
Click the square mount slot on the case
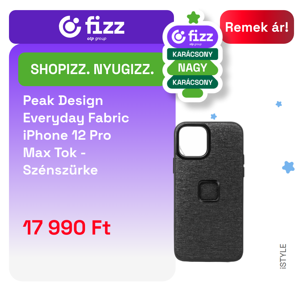(x=209, y=191)
